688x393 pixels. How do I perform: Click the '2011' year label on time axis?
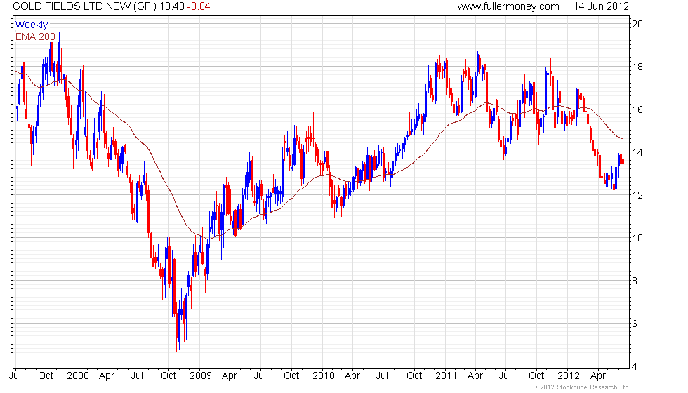(446, 376)
